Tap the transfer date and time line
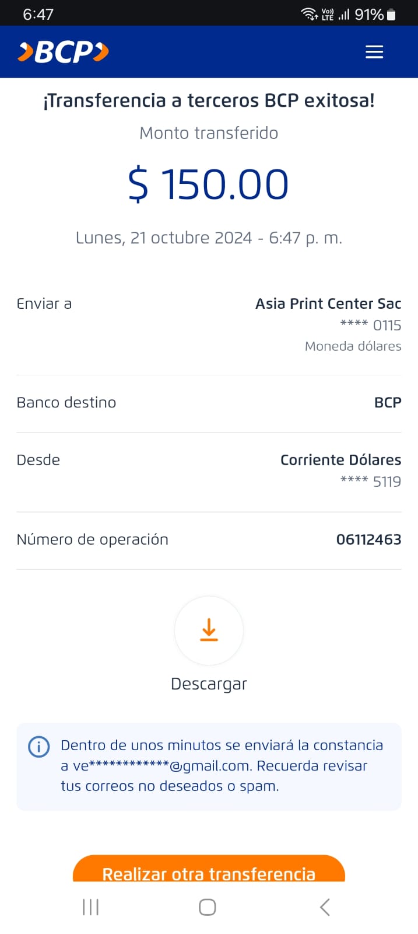 (x=209, y=238)
